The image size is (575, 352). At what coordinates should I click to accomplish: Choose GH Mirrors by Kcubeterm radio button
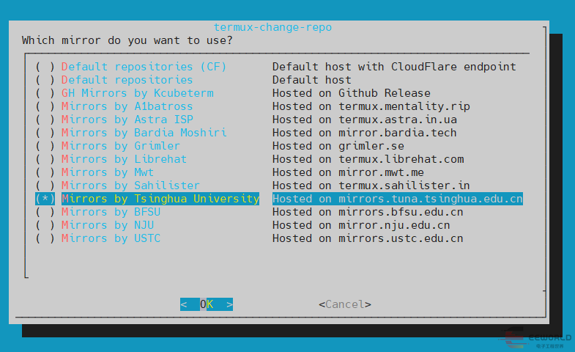tap(45, 93)
